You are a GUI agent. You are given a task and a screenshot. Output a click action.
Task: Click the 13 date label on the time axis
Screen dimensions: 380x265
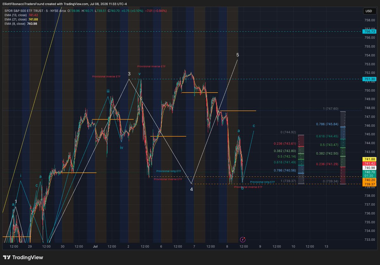(x=326, y=246)
